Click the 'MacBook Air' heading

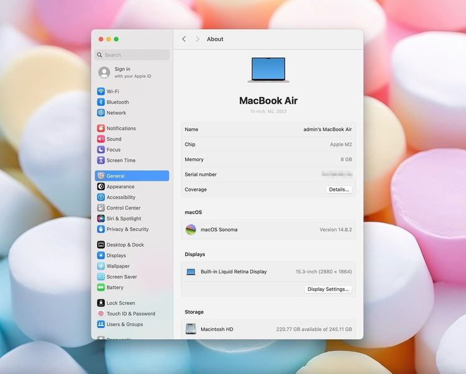[268, 101]
